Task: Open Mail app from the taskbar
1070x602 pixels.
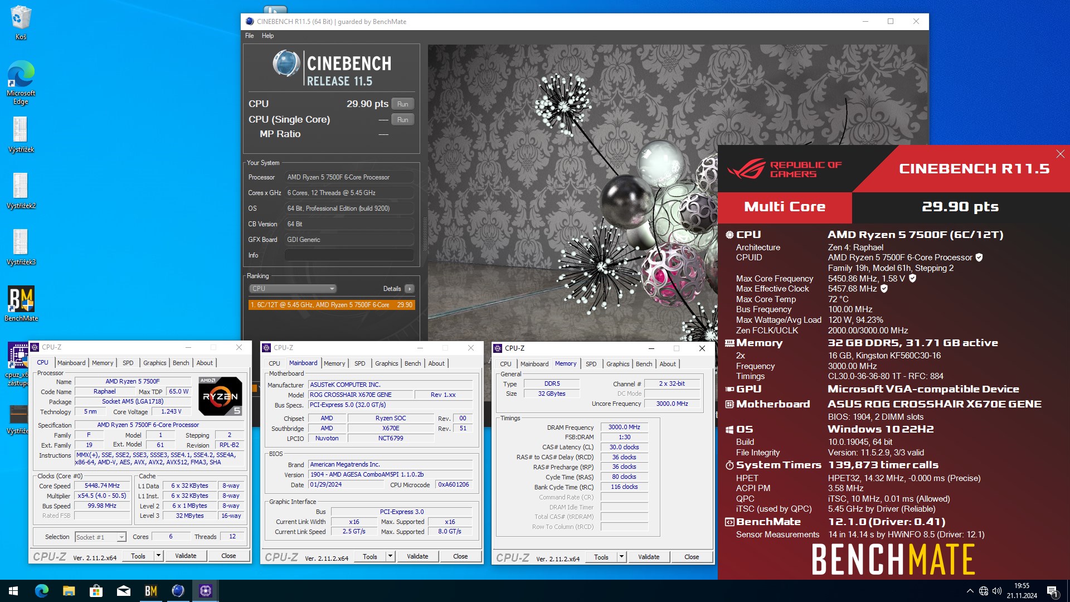Action: coord(123,591)
